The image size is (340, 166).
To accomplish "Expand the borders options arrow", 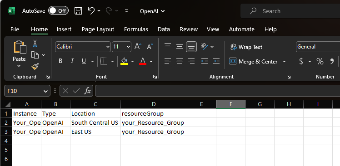I will click(x=113, y=62).
